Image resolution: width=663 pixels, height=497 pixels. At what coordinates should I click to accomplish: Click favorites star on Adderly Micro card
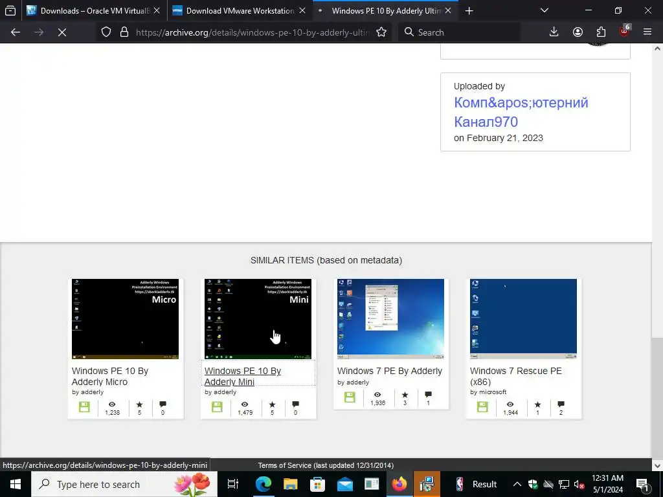point(139,404)
